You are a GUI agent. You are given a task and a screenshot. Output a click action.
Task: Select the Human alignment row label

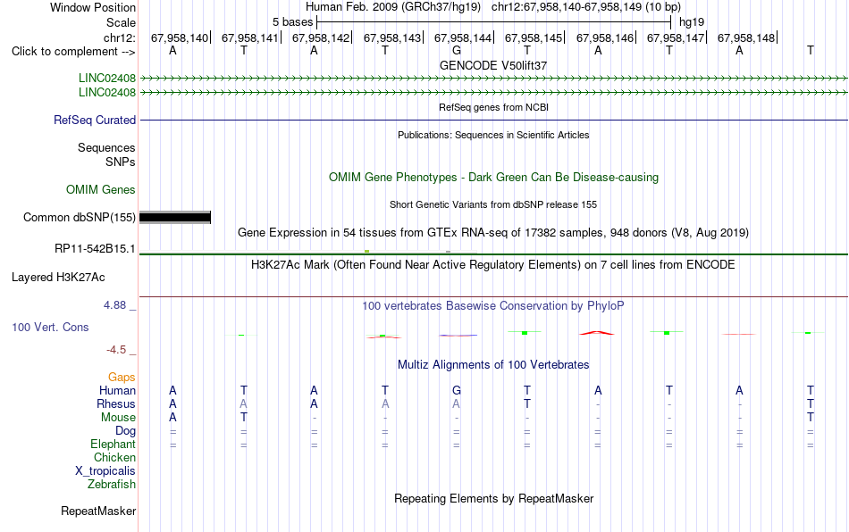tap(117, 390)
